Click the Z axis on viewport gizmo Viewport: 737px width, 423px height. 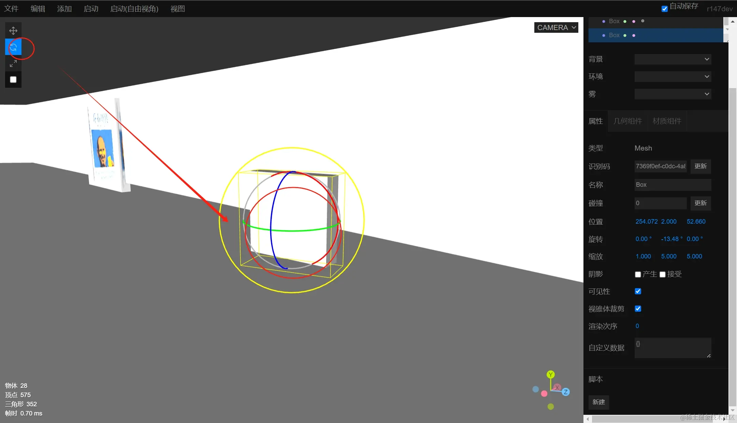click(566, 392)
